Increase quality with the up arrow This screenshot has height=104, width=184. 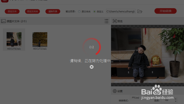pos(176,99)
